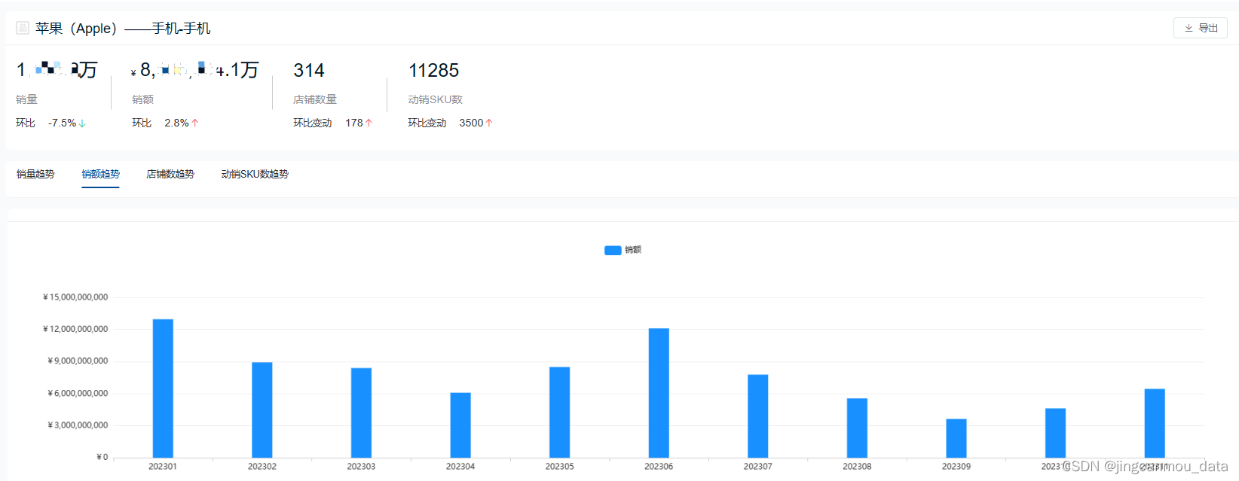The image size is (1239, 481).
Task: Click the 苹果 (Apple)——手机-手机 title
Action: point(123,29)
